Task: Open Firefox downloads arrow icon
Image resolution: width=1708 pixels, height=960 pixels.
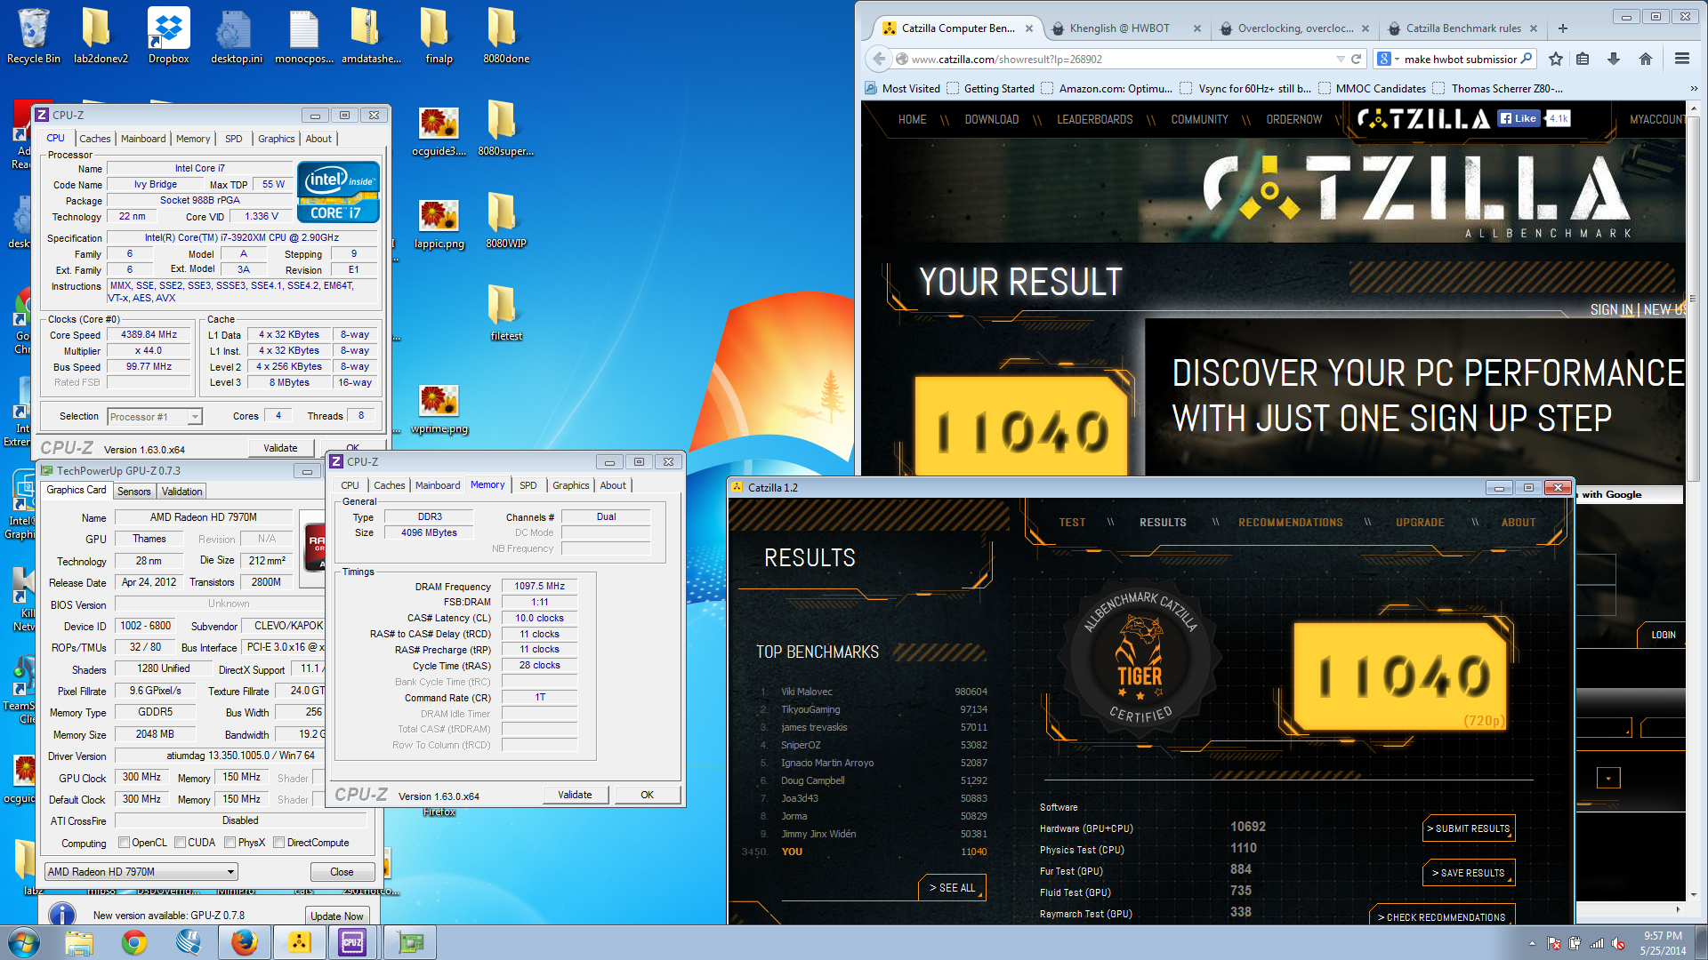Action: [1614, 59]
